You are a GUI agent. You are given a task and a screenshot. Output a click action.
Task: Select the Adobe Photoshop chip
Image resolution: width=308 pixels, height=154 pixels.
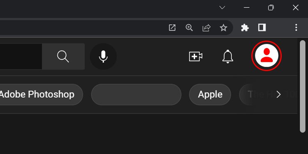37,94
